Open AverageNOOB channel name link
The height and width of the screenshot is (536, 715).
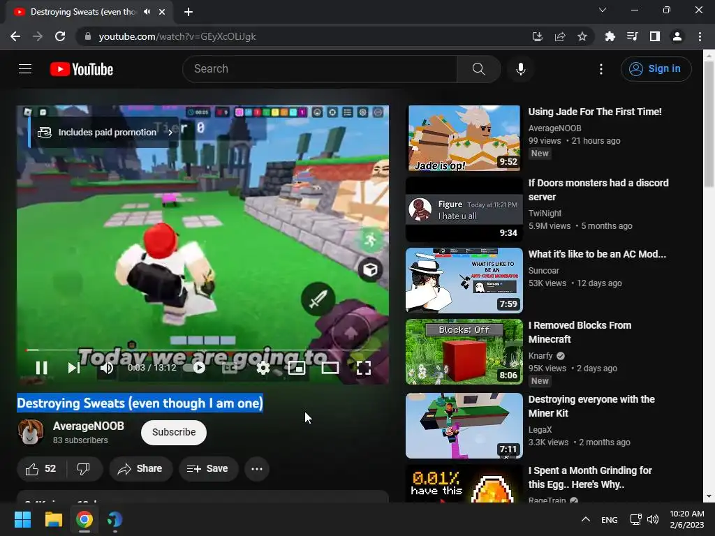89,426
